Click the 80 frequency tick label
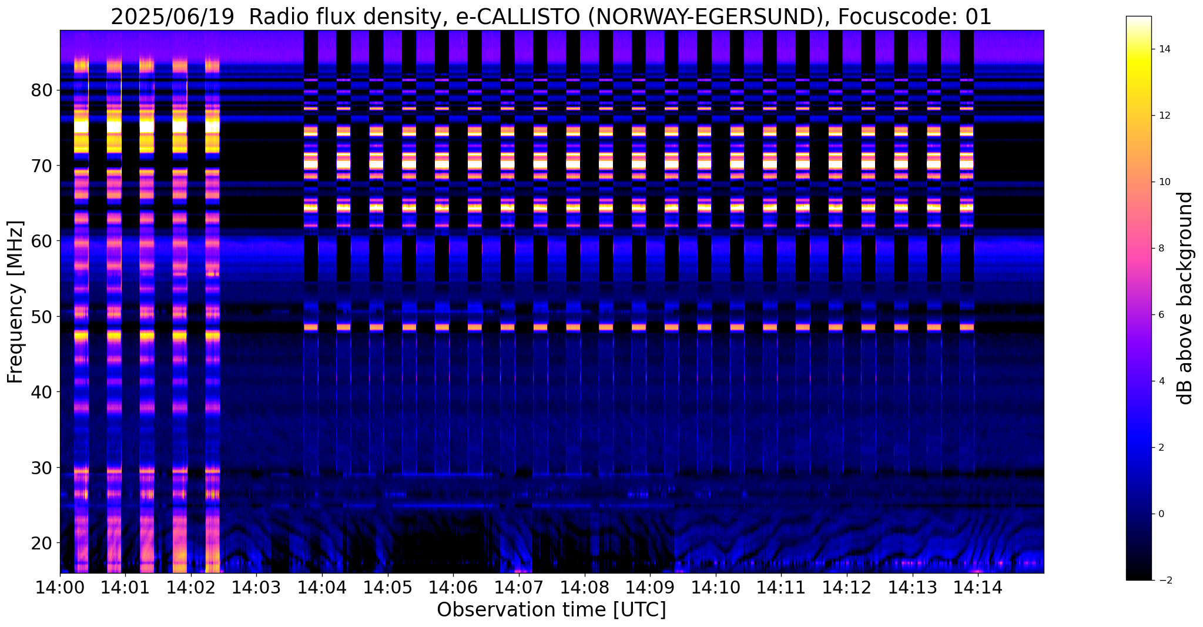Image resolution: width=1203 pixels, height=627 pixels. [43, 90]
